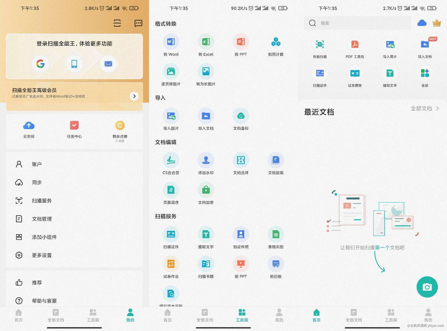Select the 转为长图片 tool
The width and height of the screenshot is (447, 331).
click(x=206, y=75)
